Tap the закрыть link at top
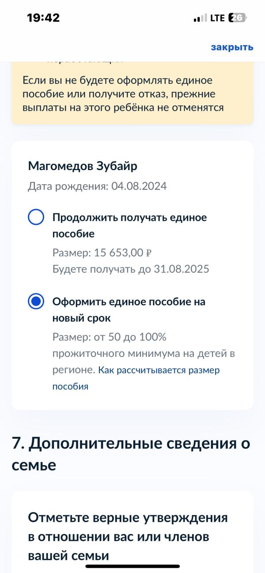This screenshot has width=265, height=573. click(232, 47)
